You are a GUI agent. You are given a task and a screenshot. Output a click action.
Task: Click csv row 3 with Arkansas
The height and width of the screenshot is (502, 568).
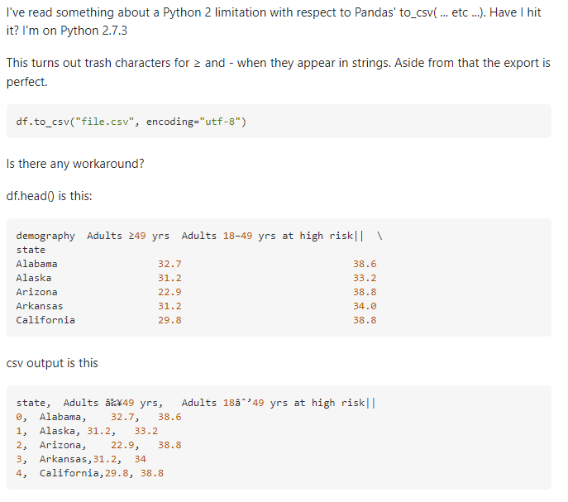pyautogui.click(x=81, y=459)
